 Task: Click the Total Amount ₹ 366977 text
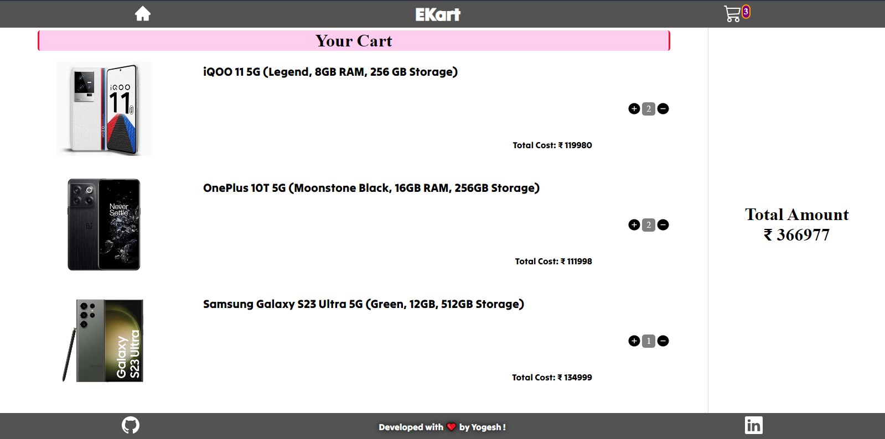pos(797,224)
